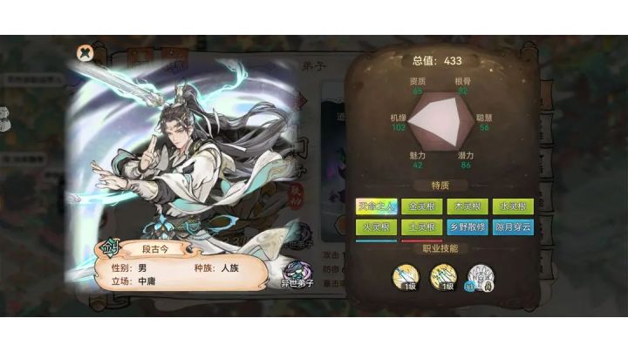Tap the 金灵根 trait tag

(x=422, y=206)
